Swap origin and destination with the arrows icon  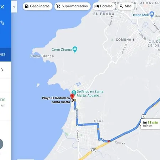coord(2,23)
